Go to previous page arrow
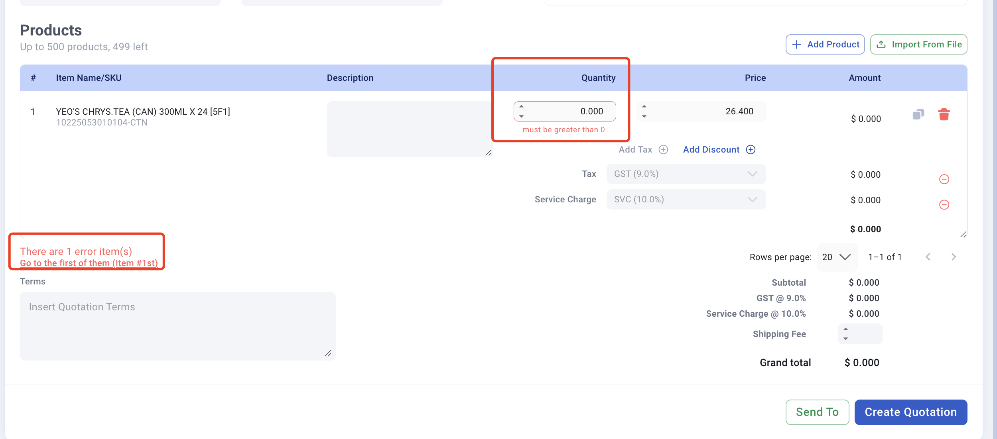Viewport: 997px width, 439px height. (928, 257)
